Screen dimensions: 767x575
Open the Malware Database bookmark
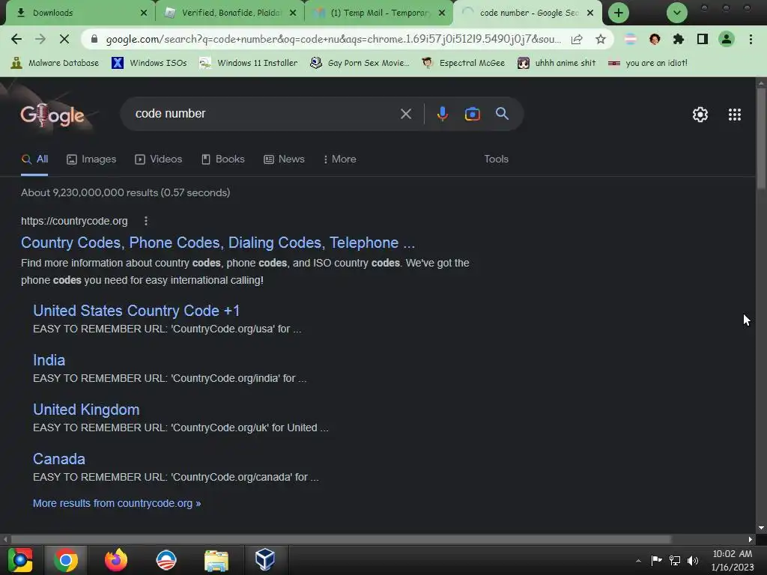[55, 63]
